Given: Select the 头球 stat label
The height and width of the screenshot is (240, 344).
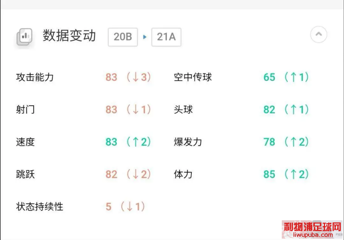Looking at the screenshot, I should click(x=183, y=109).
